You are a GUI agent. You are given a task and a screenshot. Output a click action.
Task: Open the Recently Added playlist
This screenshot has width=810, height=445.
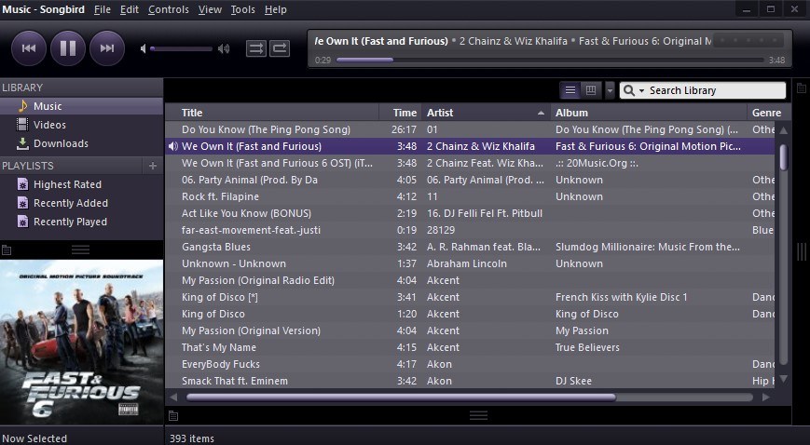[x=82, y=203]
